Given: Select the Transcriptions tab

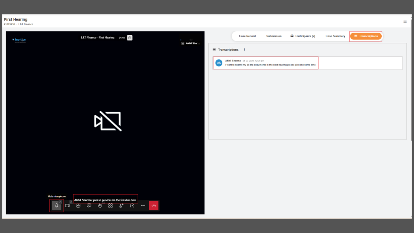Looking at the screenshot, I should [366, 36].
